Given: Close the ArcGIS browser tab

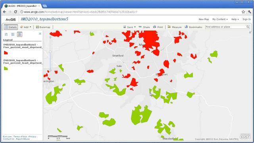Looking at the screenshot, I should (x=39, y=6).
